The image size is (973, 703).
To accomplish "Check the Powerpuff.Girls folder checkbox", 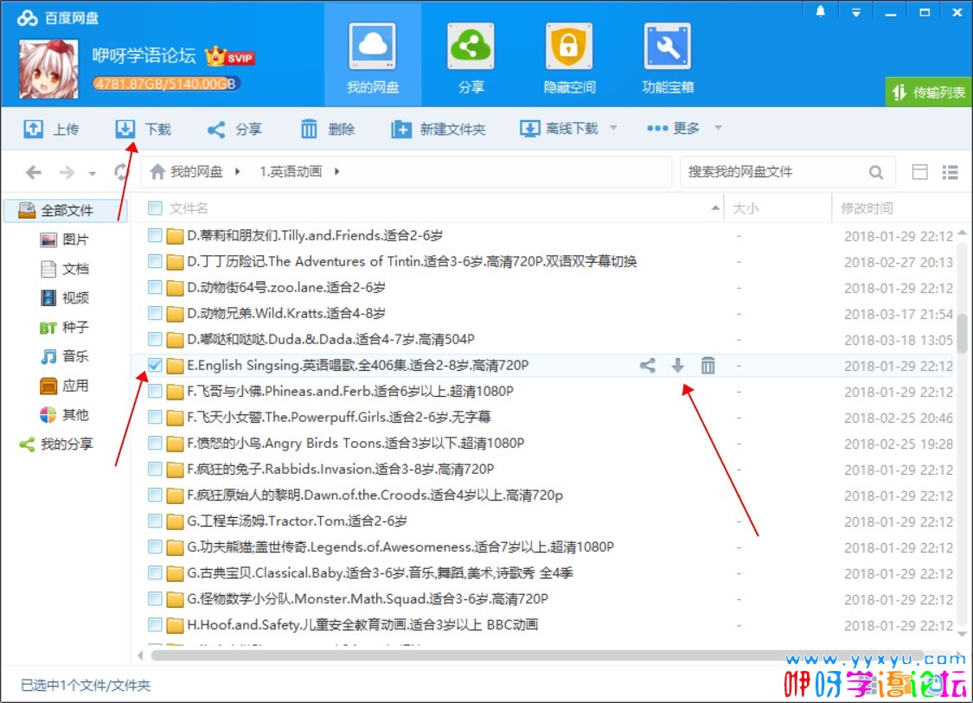I will (x=155, y=417).
